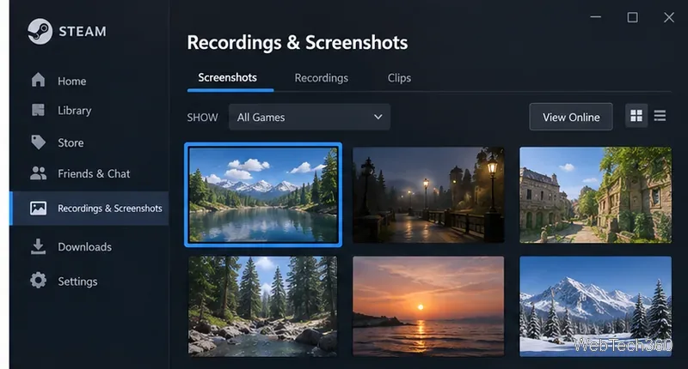Image resolution: width=688 pixels, height=369 pixels.
Task: Open Friends & Chat label
Action: [x=94, y=174]
